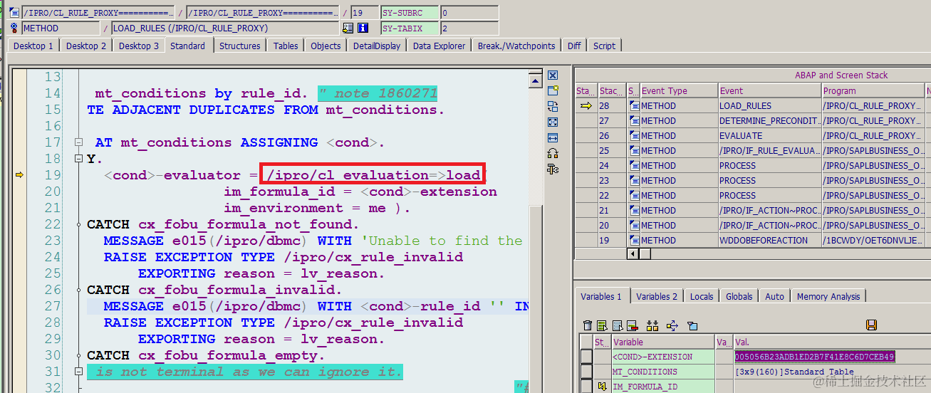931x393 pixels.
Task: Open the Break./Watchpoints tab
Action: [x=516, y=46]
